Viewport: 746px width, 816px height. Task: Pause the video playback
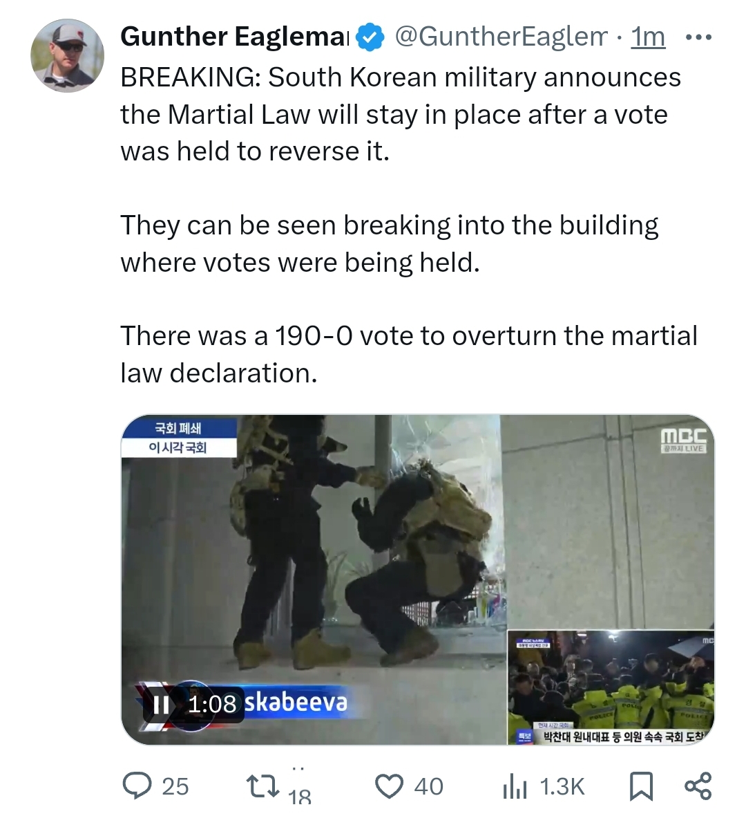[162, 705]
